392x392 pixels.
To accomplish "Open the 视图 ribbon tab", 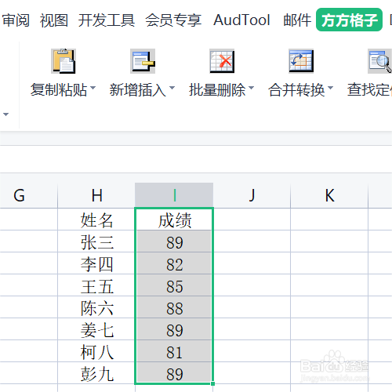I will (x=54, y=20).
